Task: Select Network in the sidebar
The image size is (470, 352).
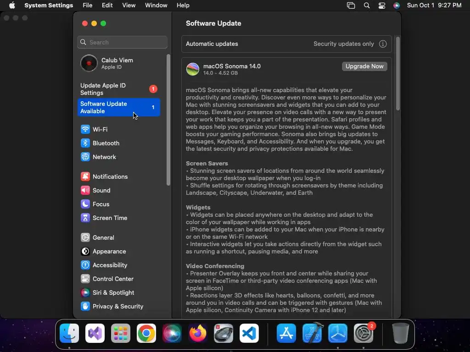Action: pyautogui.click(x=119, y=157)
